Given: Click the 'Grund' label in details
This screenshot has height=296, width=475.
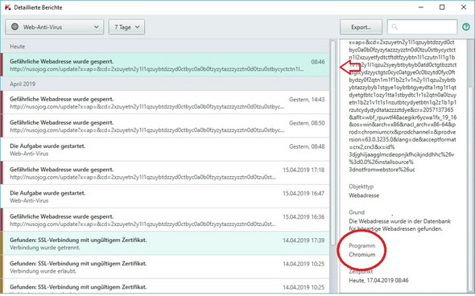Looking at the screenshot, I should pos(357,212).
